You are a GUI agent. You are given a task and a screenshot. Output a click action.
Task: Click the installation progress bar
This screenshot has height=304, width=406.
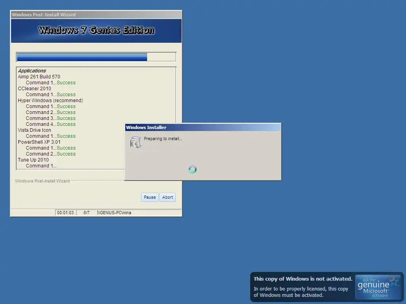pos(96,57)
